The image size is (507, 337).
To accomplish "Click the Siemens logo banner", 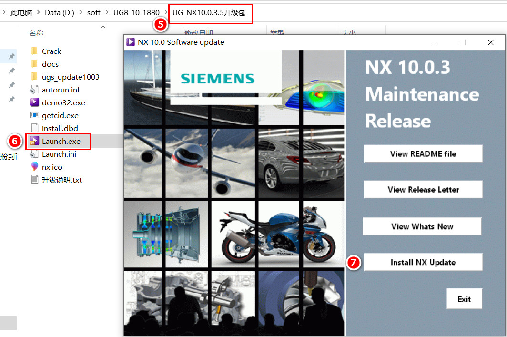I will coord(226,77).
